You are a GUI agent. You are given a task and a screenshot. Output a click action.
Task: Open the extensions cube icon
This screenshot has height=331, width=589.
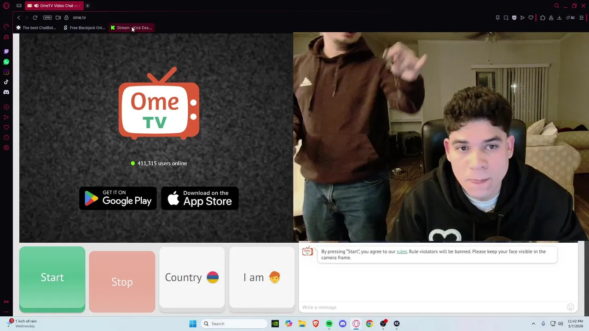pyautogui.click(x=543, y=17)
